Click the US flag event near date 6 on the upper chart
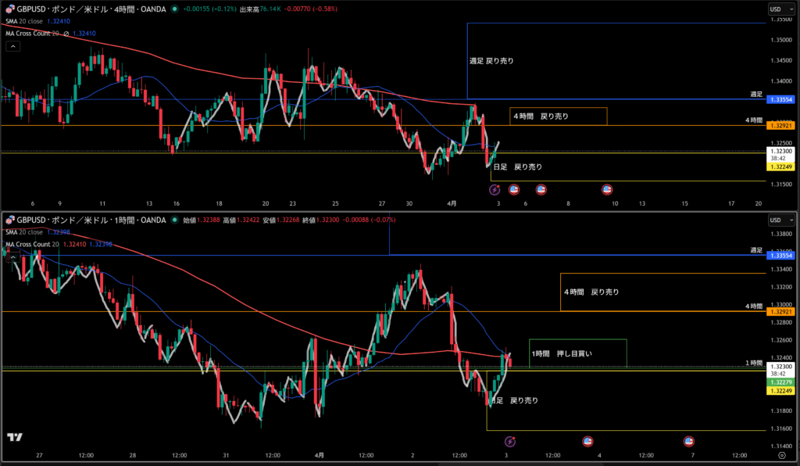 tap(514, 189)
